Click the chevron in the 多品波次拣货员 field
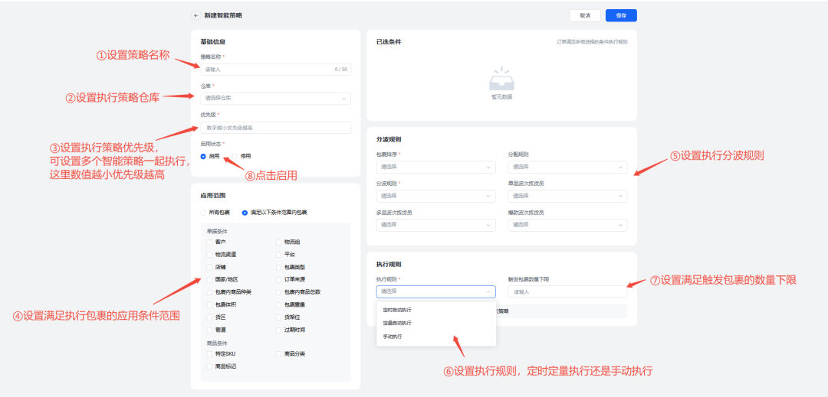Screen dimensions: 828x397 (x=488, y=225)
